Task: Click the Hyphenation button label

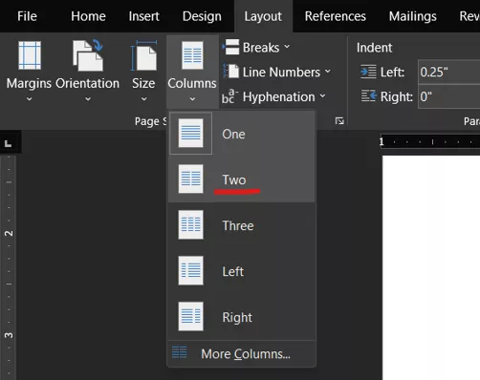Action: tap(279, 96)
